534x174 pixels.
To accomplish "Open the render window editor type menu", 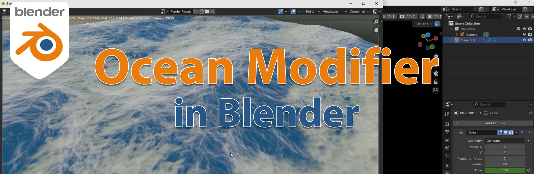I will (x=5, y=12).
